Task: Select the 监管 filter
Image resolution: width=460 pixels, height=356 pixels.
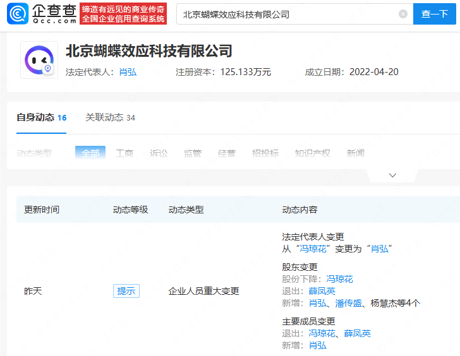Action: coord(193,153)
